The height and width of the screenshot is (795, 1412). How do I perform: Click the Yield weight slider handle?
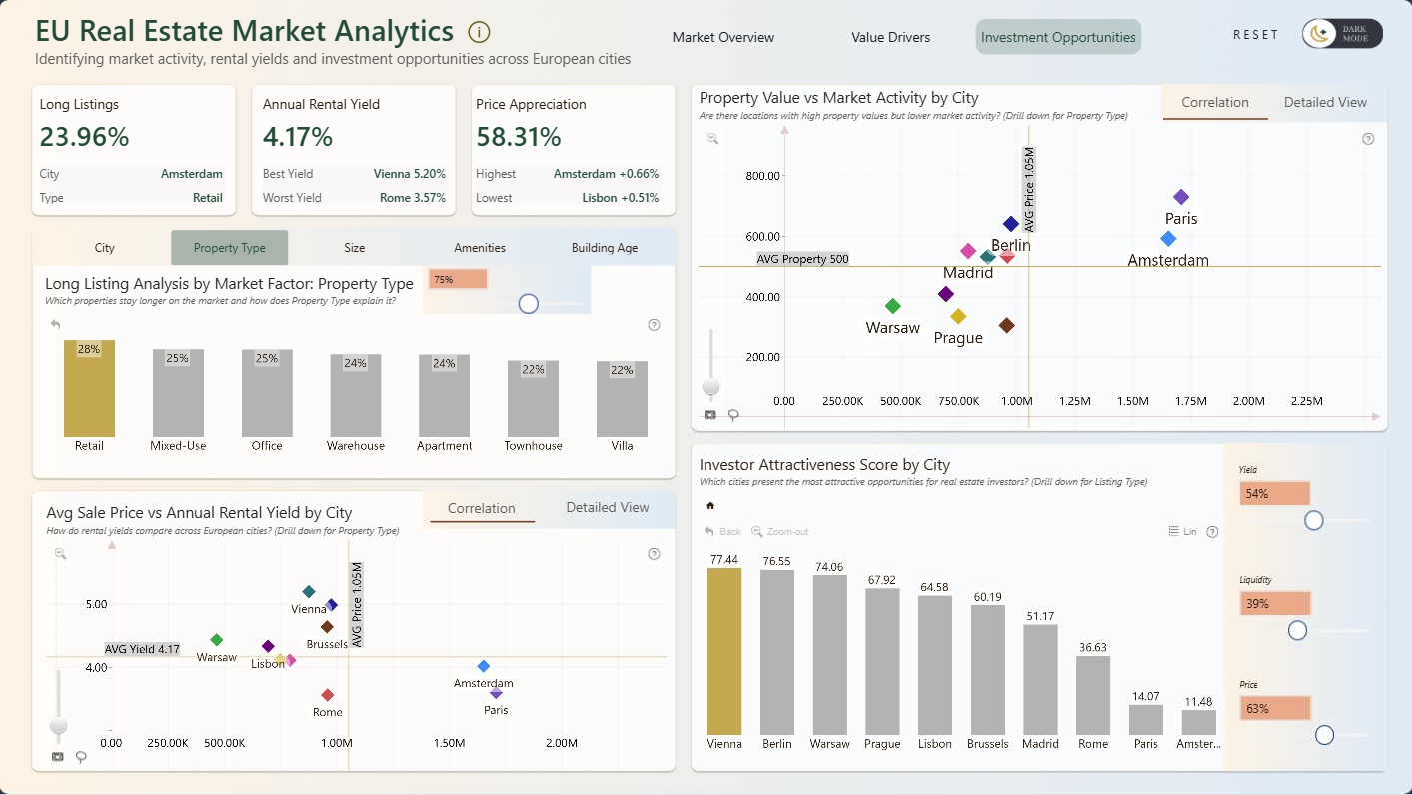click(1314, 520)
